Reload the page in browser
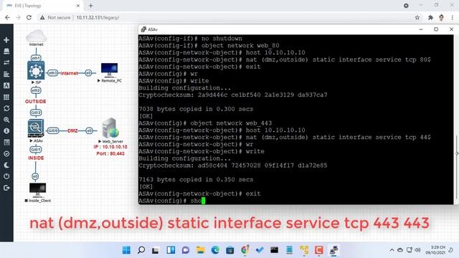The image size is (459, 258). pos(29,17)
